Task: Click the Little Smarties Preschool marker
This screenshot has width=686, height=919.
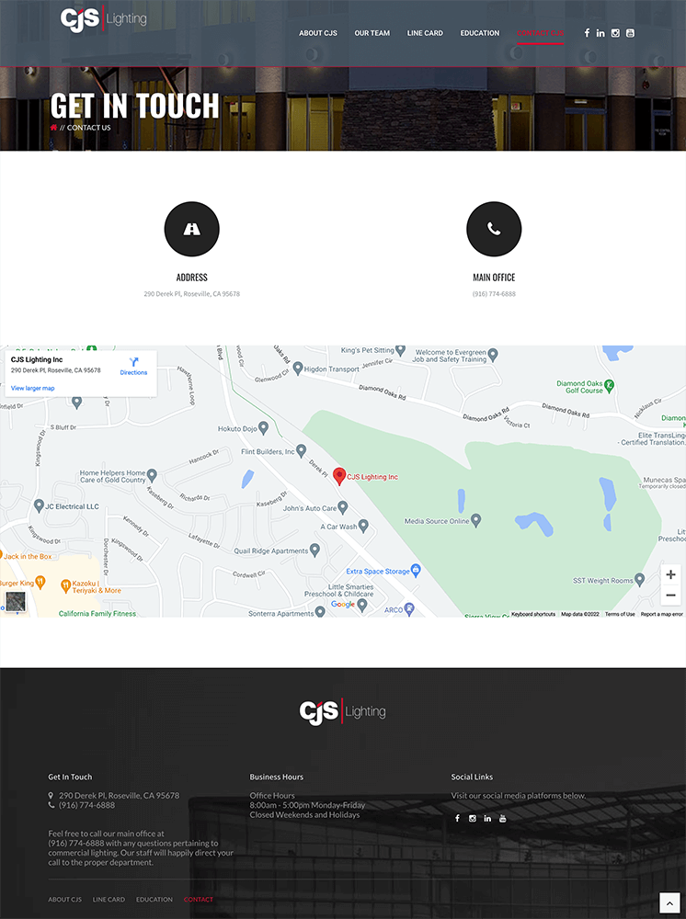Action: [362, 605]
